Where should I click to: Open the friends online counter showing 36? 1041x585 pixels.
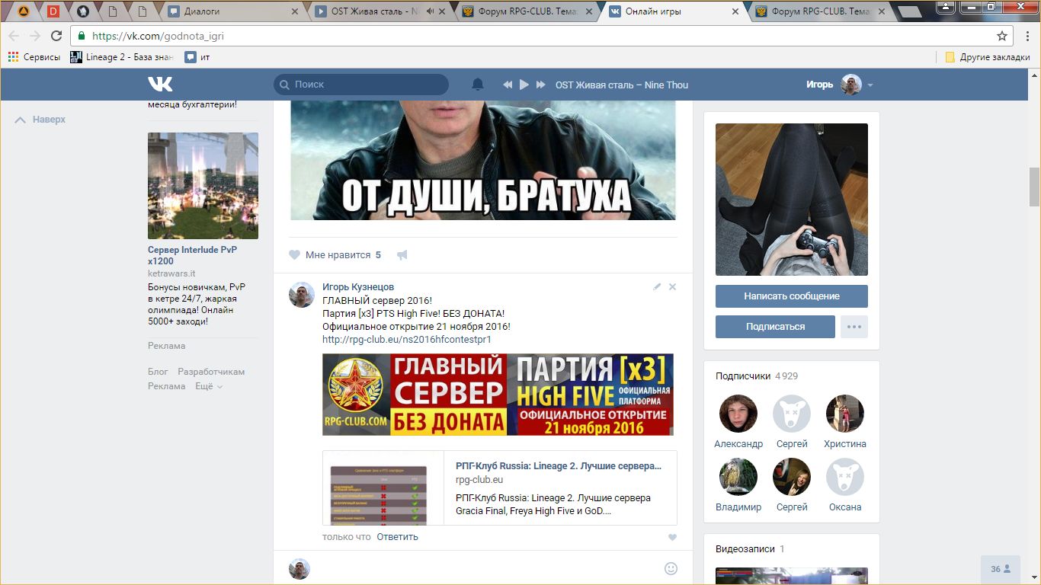(x=1001, y=569)
